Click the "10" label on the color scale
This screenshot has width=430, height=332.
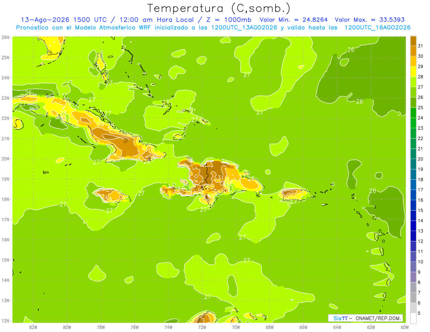[421, 261]
